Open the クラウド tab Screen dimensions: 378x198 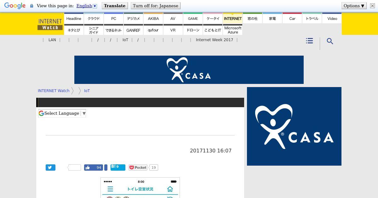click(x=94, y=19)
